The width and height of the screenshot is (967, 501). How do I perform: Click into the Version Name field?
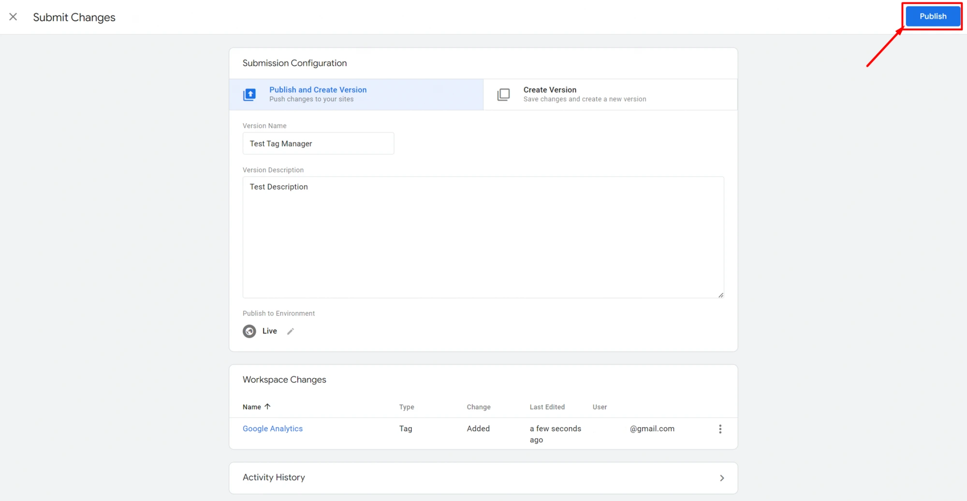(x=318, y=144)
